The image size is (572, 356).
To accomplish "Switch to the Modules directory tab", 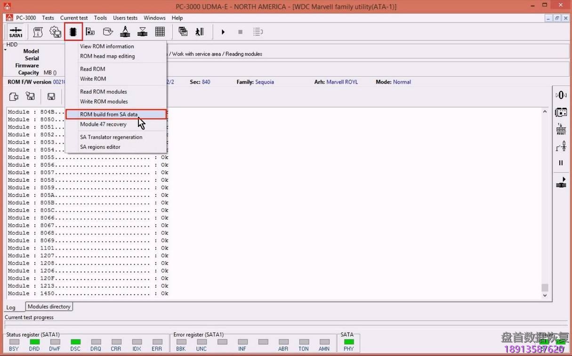I will click(48, 306).
